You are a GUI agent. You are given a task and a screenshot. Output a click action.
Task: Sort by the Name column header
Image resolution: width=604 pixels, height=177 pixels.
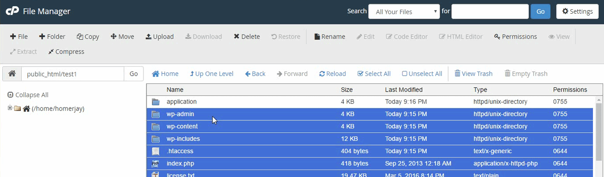pos(175,89)
